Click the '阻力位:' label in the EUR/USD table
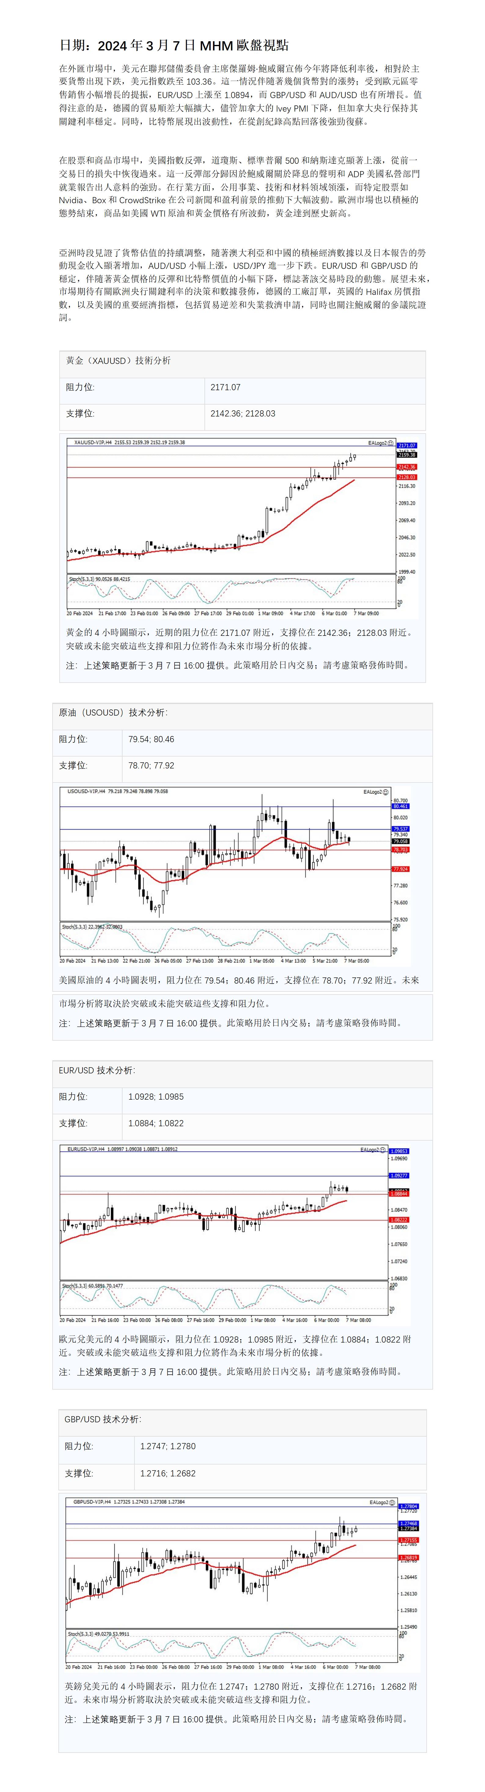 coord(73,1096)
